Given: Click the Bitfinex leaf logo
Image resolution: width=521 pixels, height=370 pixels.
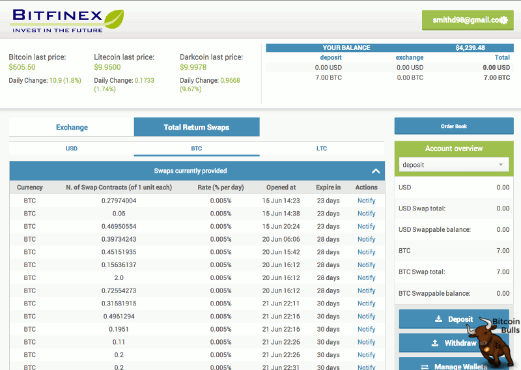Looking at the screenshot, I should [x=114, y=19].
